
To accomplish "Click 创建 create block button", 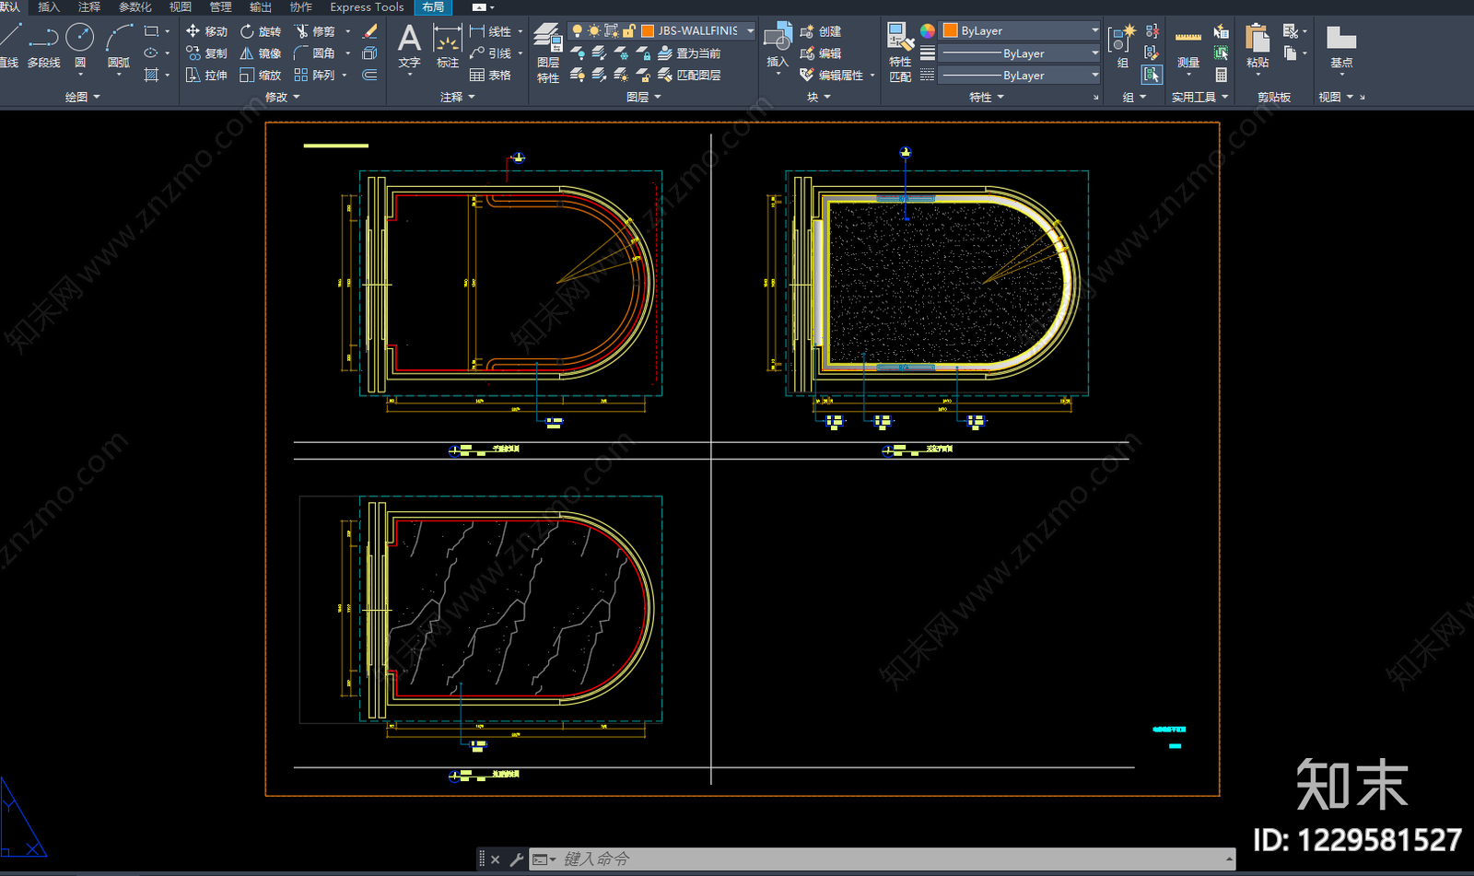I will [821, 31].
